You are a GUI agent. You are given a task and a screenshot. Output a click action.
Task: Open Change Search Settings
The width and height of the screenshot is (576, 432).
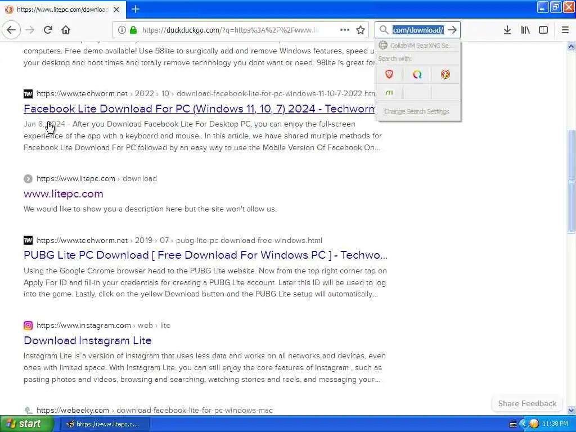pyautogui.click(x=417, y=111)
